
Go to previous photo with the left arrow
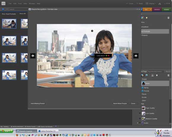pos(33,56)
